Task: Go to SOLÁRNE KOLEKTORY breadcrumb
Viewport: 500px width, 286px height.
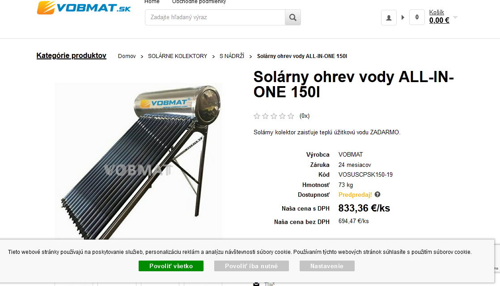Action: 178,56
